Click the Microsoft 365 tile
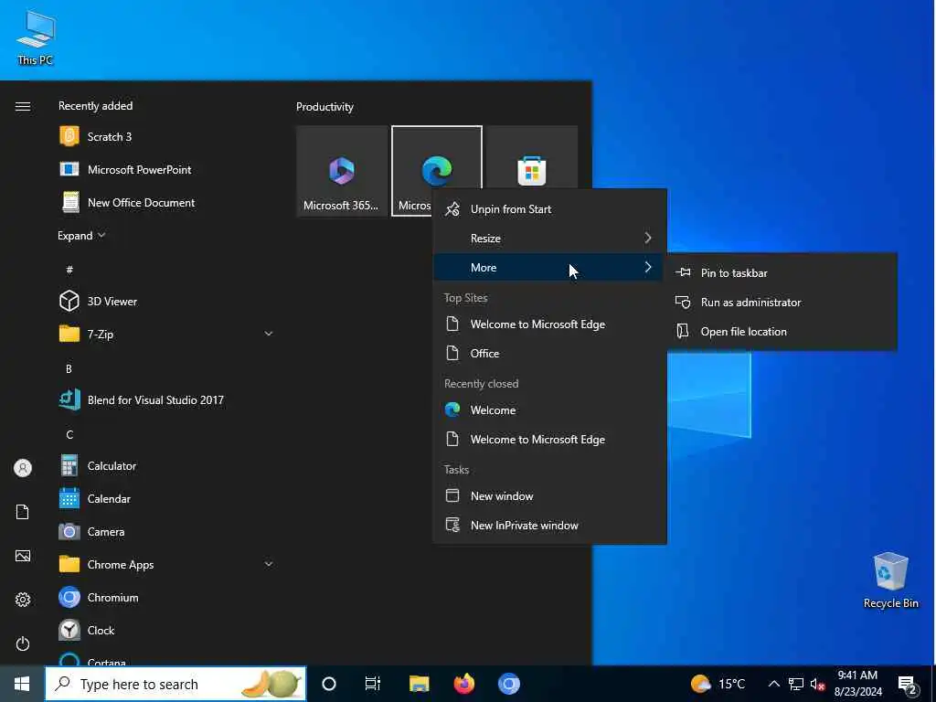This screenshot has height=702, width=936. 342,171
